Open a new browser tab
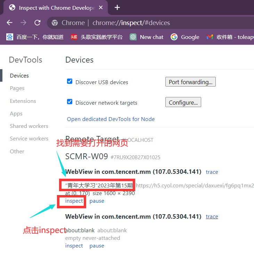Viewport: 254px width, 259px height. (x=117, y=7)
